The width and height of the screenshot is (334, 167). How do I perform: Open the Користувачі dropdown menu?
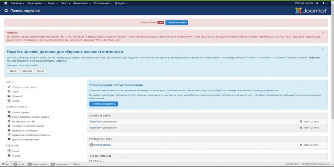[36, 3]
